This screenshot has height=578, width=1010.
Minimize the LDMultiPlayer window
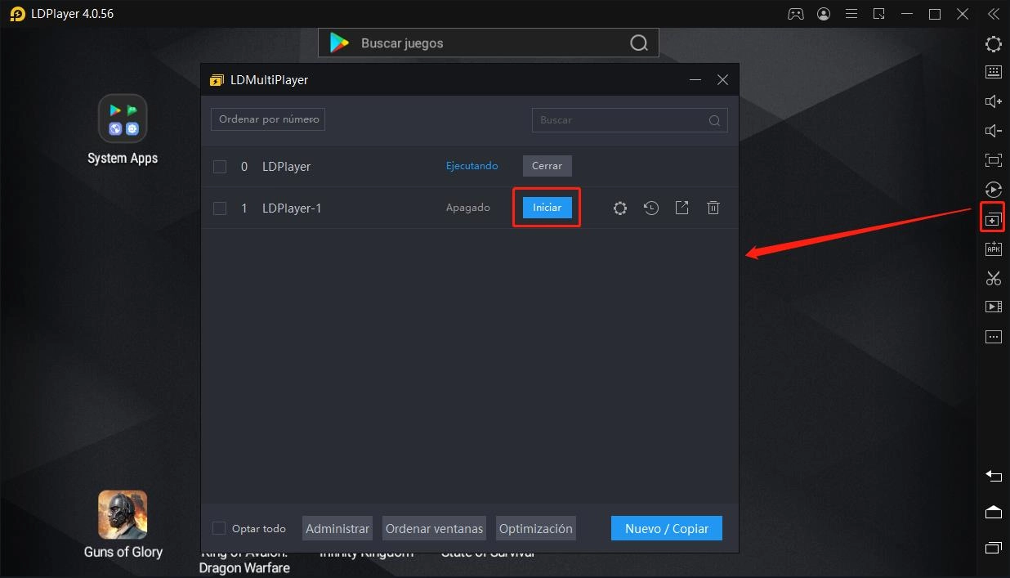point(695,80)
